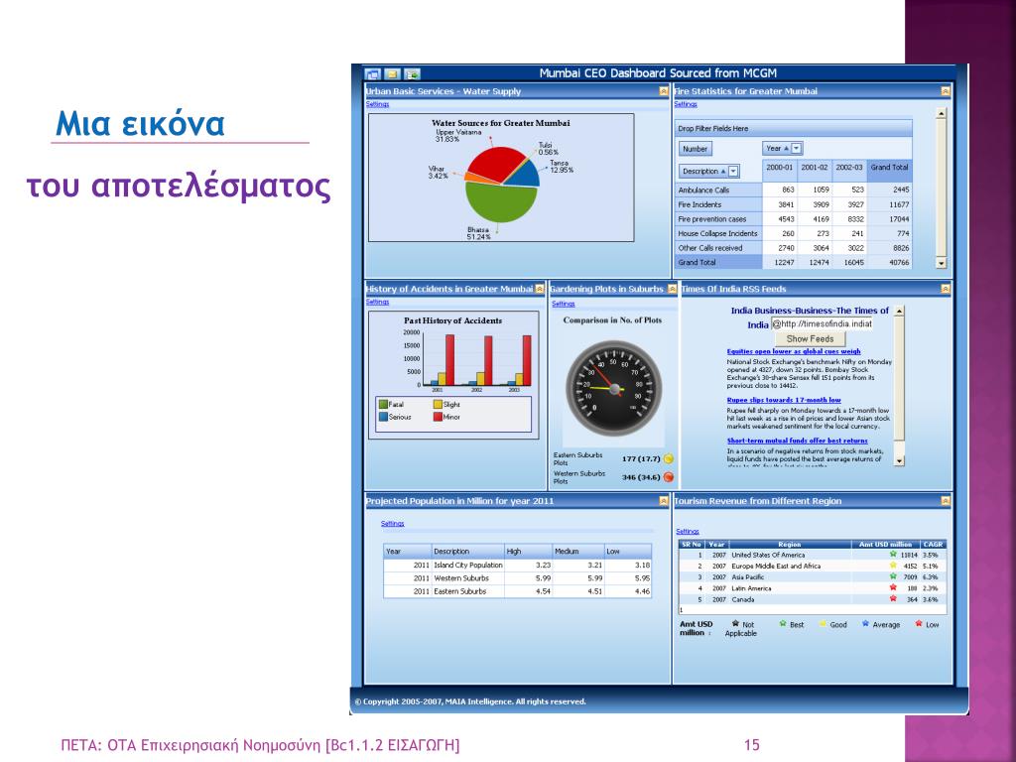Select the 'Western Suburbs' population table cell

coord(468,578)
